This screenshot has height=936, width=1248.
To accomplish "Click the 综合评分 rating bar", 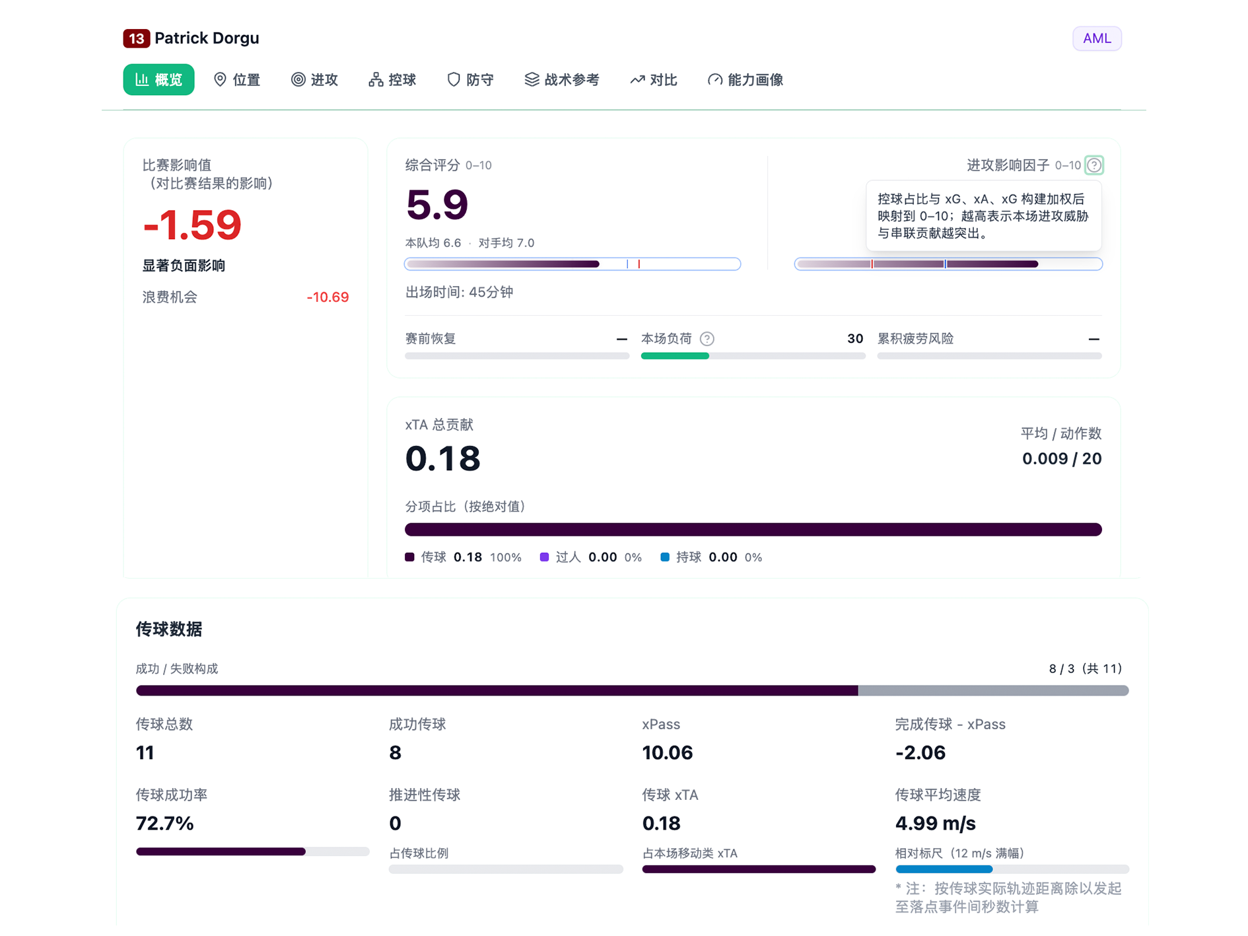I will click(572, 264).
